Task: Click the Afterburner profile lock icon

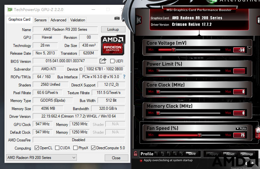Action: [136, 154]
